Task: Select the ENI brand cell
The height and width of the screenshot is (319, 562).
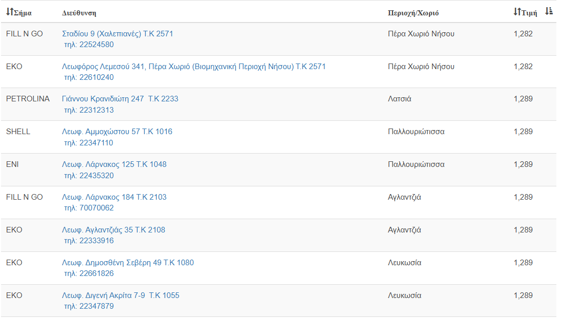Action: point(13,164)
